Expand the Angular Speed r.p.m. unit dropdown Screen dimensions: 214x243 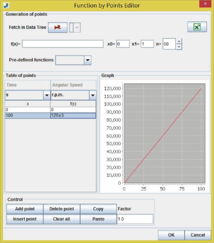point(93,95)
